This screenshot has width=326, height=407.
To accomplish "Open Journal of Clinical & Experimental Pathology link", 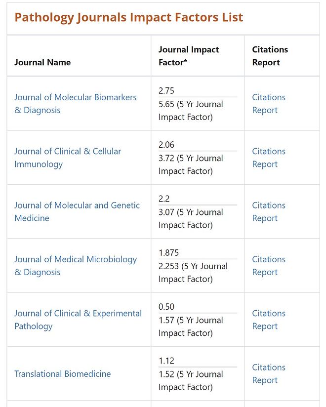I will click(x=78, y=313).
